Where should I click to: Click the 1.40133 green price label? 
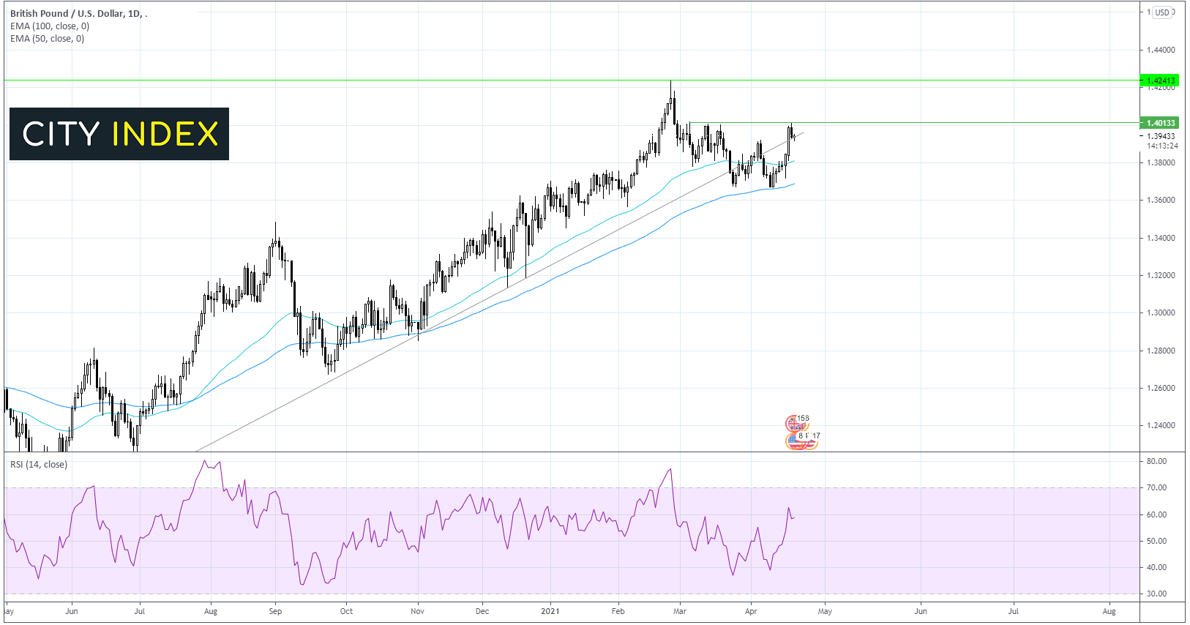point(1160,123)
